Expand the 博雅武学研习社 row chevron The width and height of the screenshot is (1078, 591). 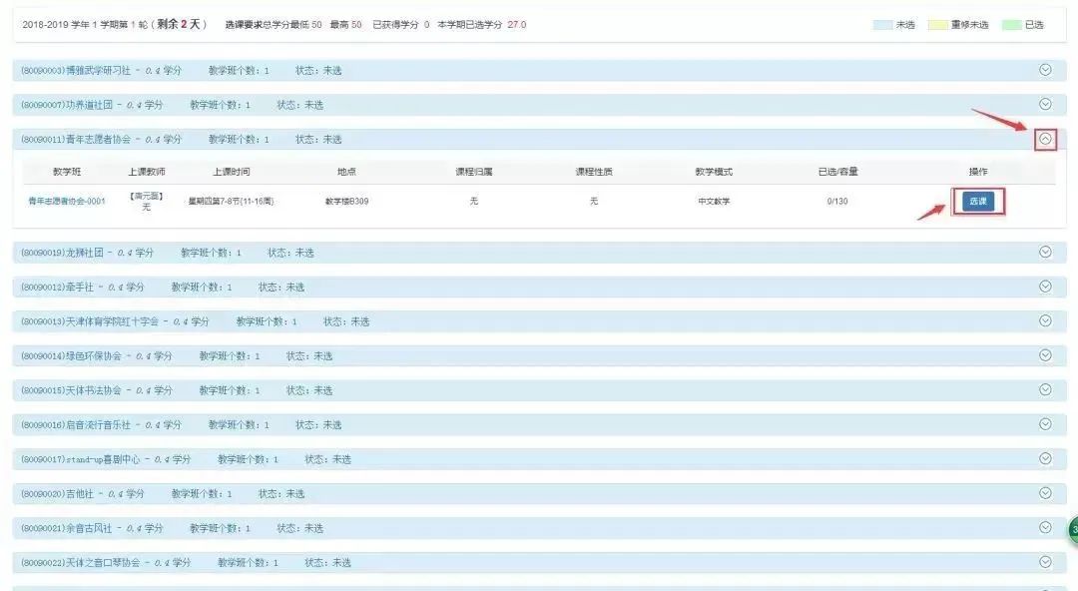pyautogui.click(x=1045, y=70)
